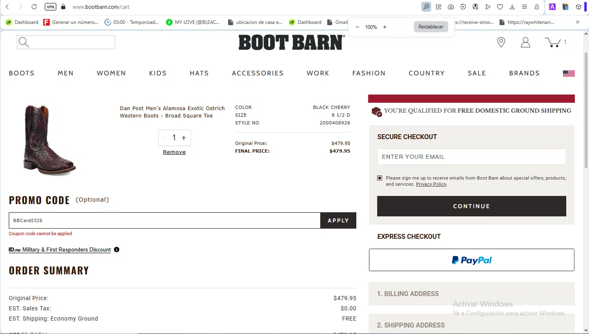Click the CONTINUE checkout button
Image resolution: width=589 pixels, height=334 pixels.
tap(472, 206)
